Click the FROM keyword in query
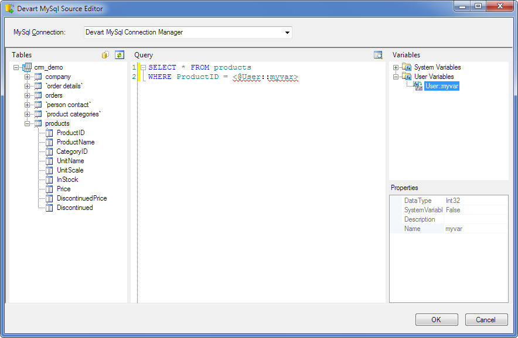518x338 pixels. [200, 67]
